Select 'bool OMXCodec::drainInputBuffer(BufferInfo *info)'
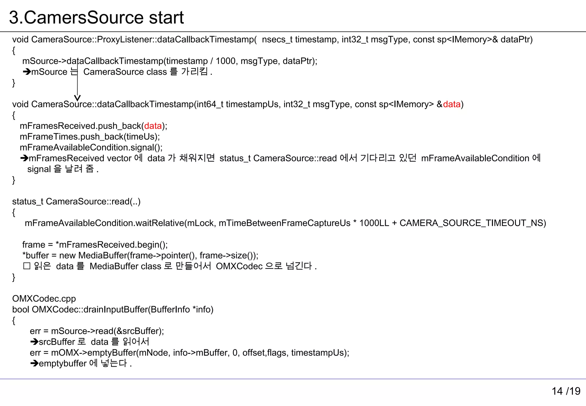586x406 pixels. click(113, 310)
